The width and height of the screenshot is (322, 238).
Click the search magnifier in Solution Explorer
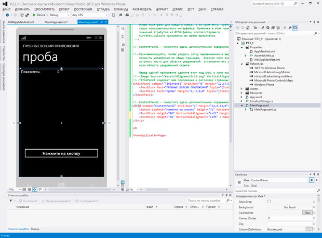tap(316, 33)
